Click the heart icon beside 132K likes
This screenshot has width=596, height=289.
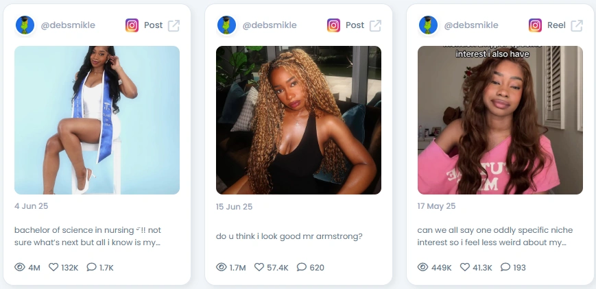tap(53, 267)
